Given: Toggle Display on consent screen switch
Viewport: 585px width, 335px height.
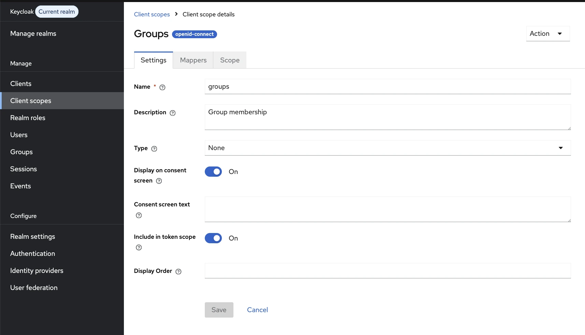Looking at the screenshot, I should click(x=213, y=172).
